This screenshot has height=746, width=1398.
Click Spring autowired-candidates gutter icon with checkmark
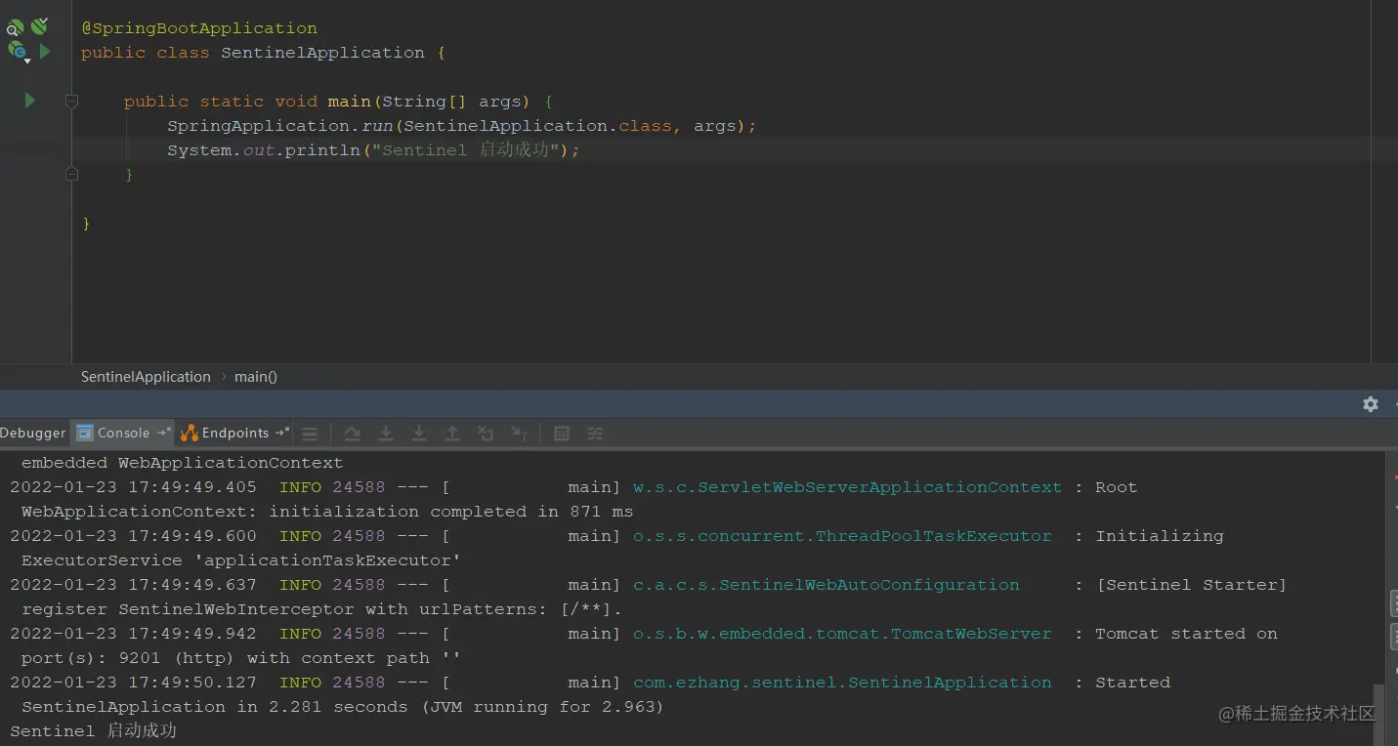(x=39, y=26)
